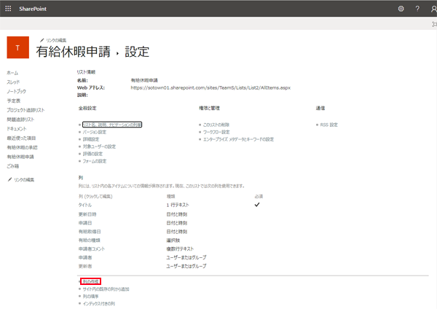Edit the 有給の種類 column
Screen dimensions: 437x309
point(89,240)
